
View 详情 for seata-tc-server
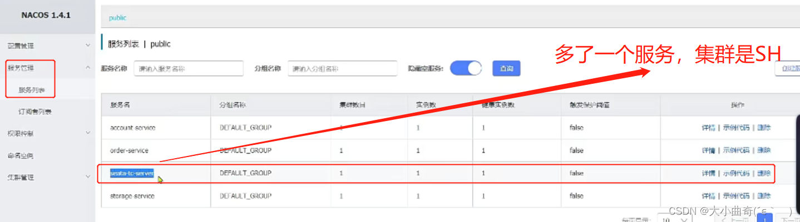point(708,173)
